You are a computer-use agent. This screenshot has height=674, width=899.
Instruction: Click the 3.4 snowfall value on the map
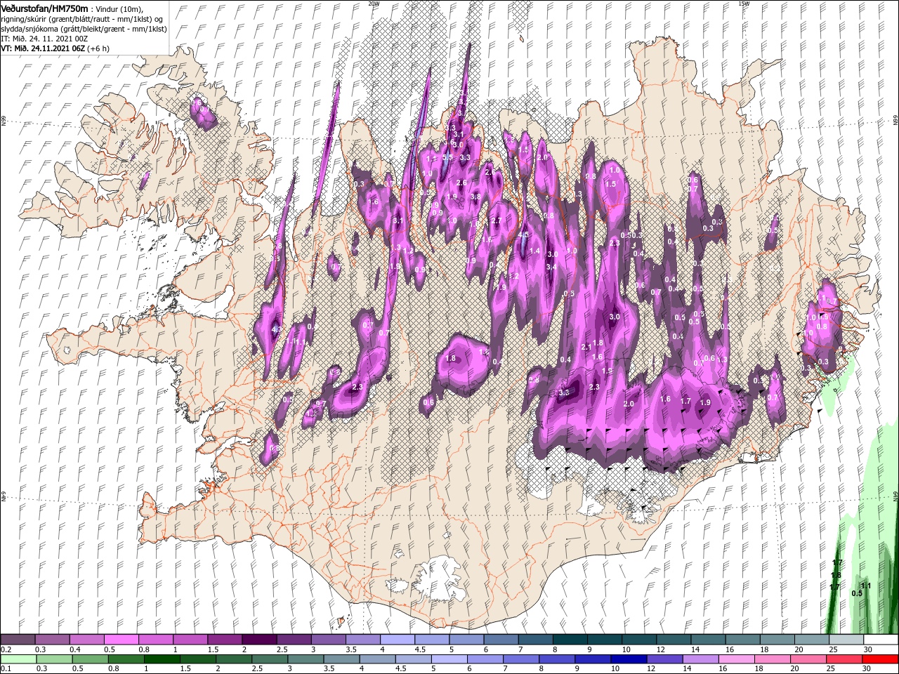(552, 267)
